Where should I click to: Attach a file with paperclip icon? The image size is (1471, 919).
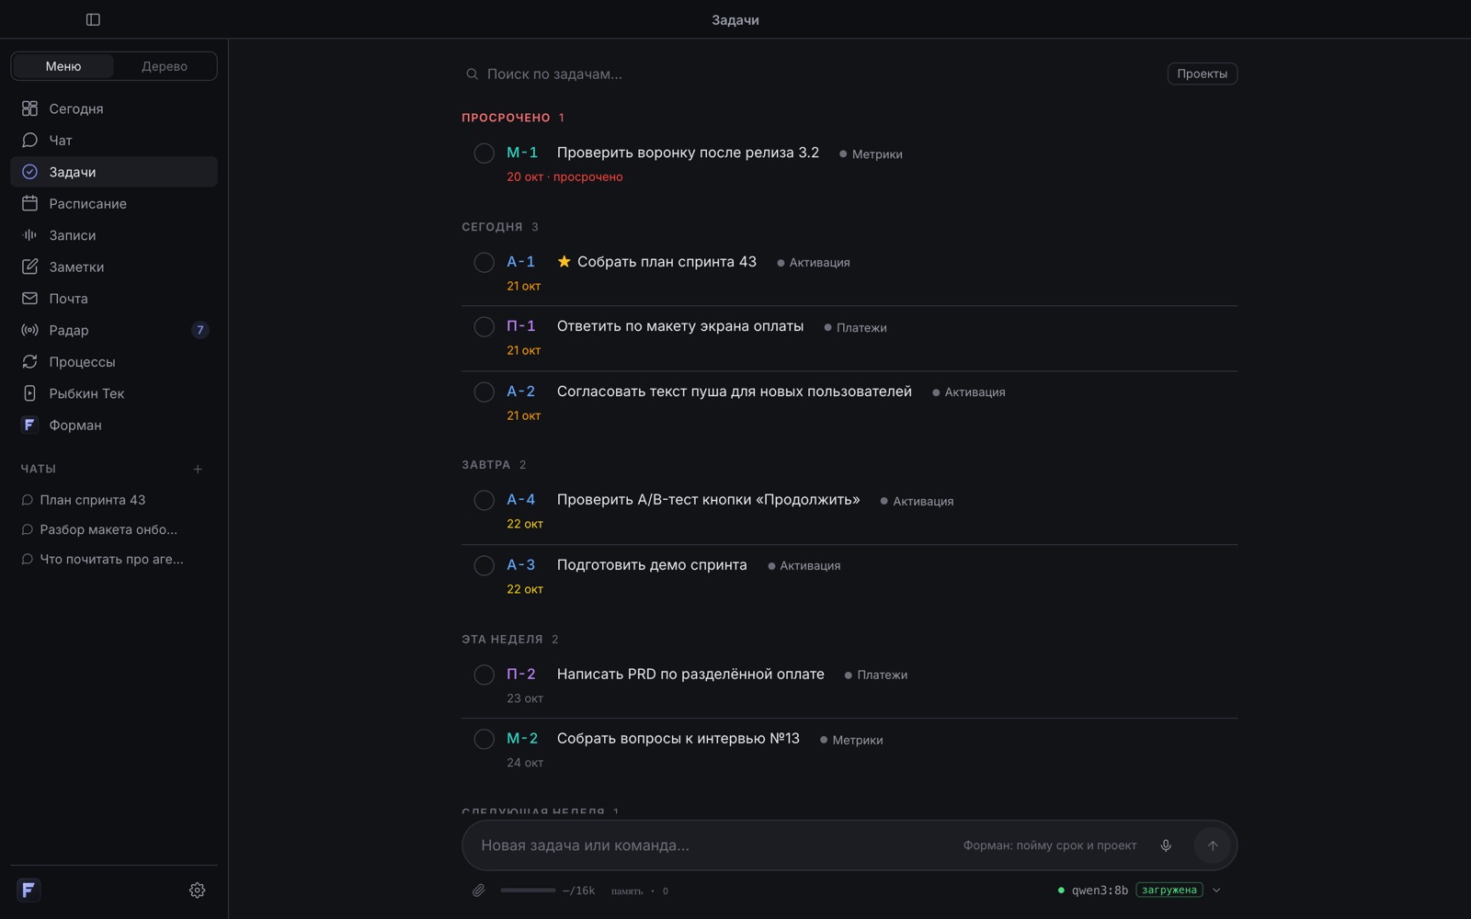coord(478,890)
